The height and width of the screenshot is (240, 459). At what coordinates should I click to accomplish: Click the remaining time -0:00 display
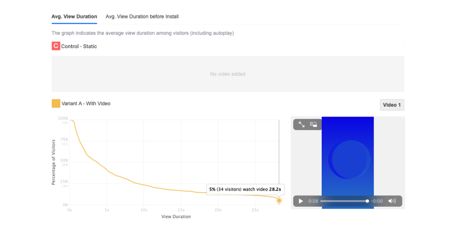pos(377,201)
